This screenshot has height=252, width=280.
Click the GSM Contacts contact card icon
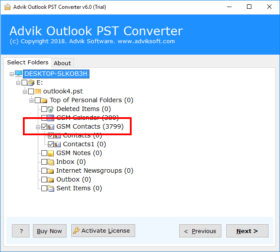click(51, 127)
